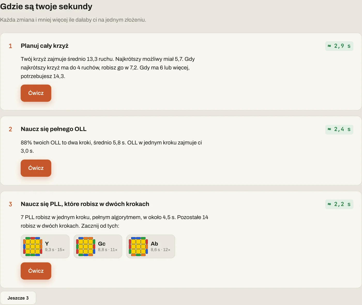Click tip number 3 marker

[10, 204]
